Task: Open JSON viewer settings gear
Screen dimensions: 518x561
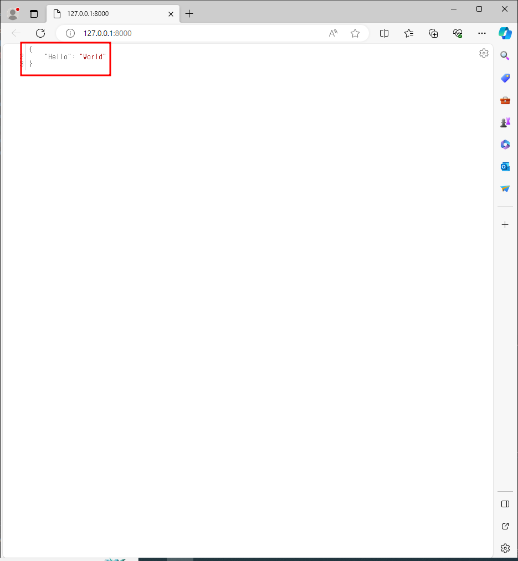Action: [484, 53]
